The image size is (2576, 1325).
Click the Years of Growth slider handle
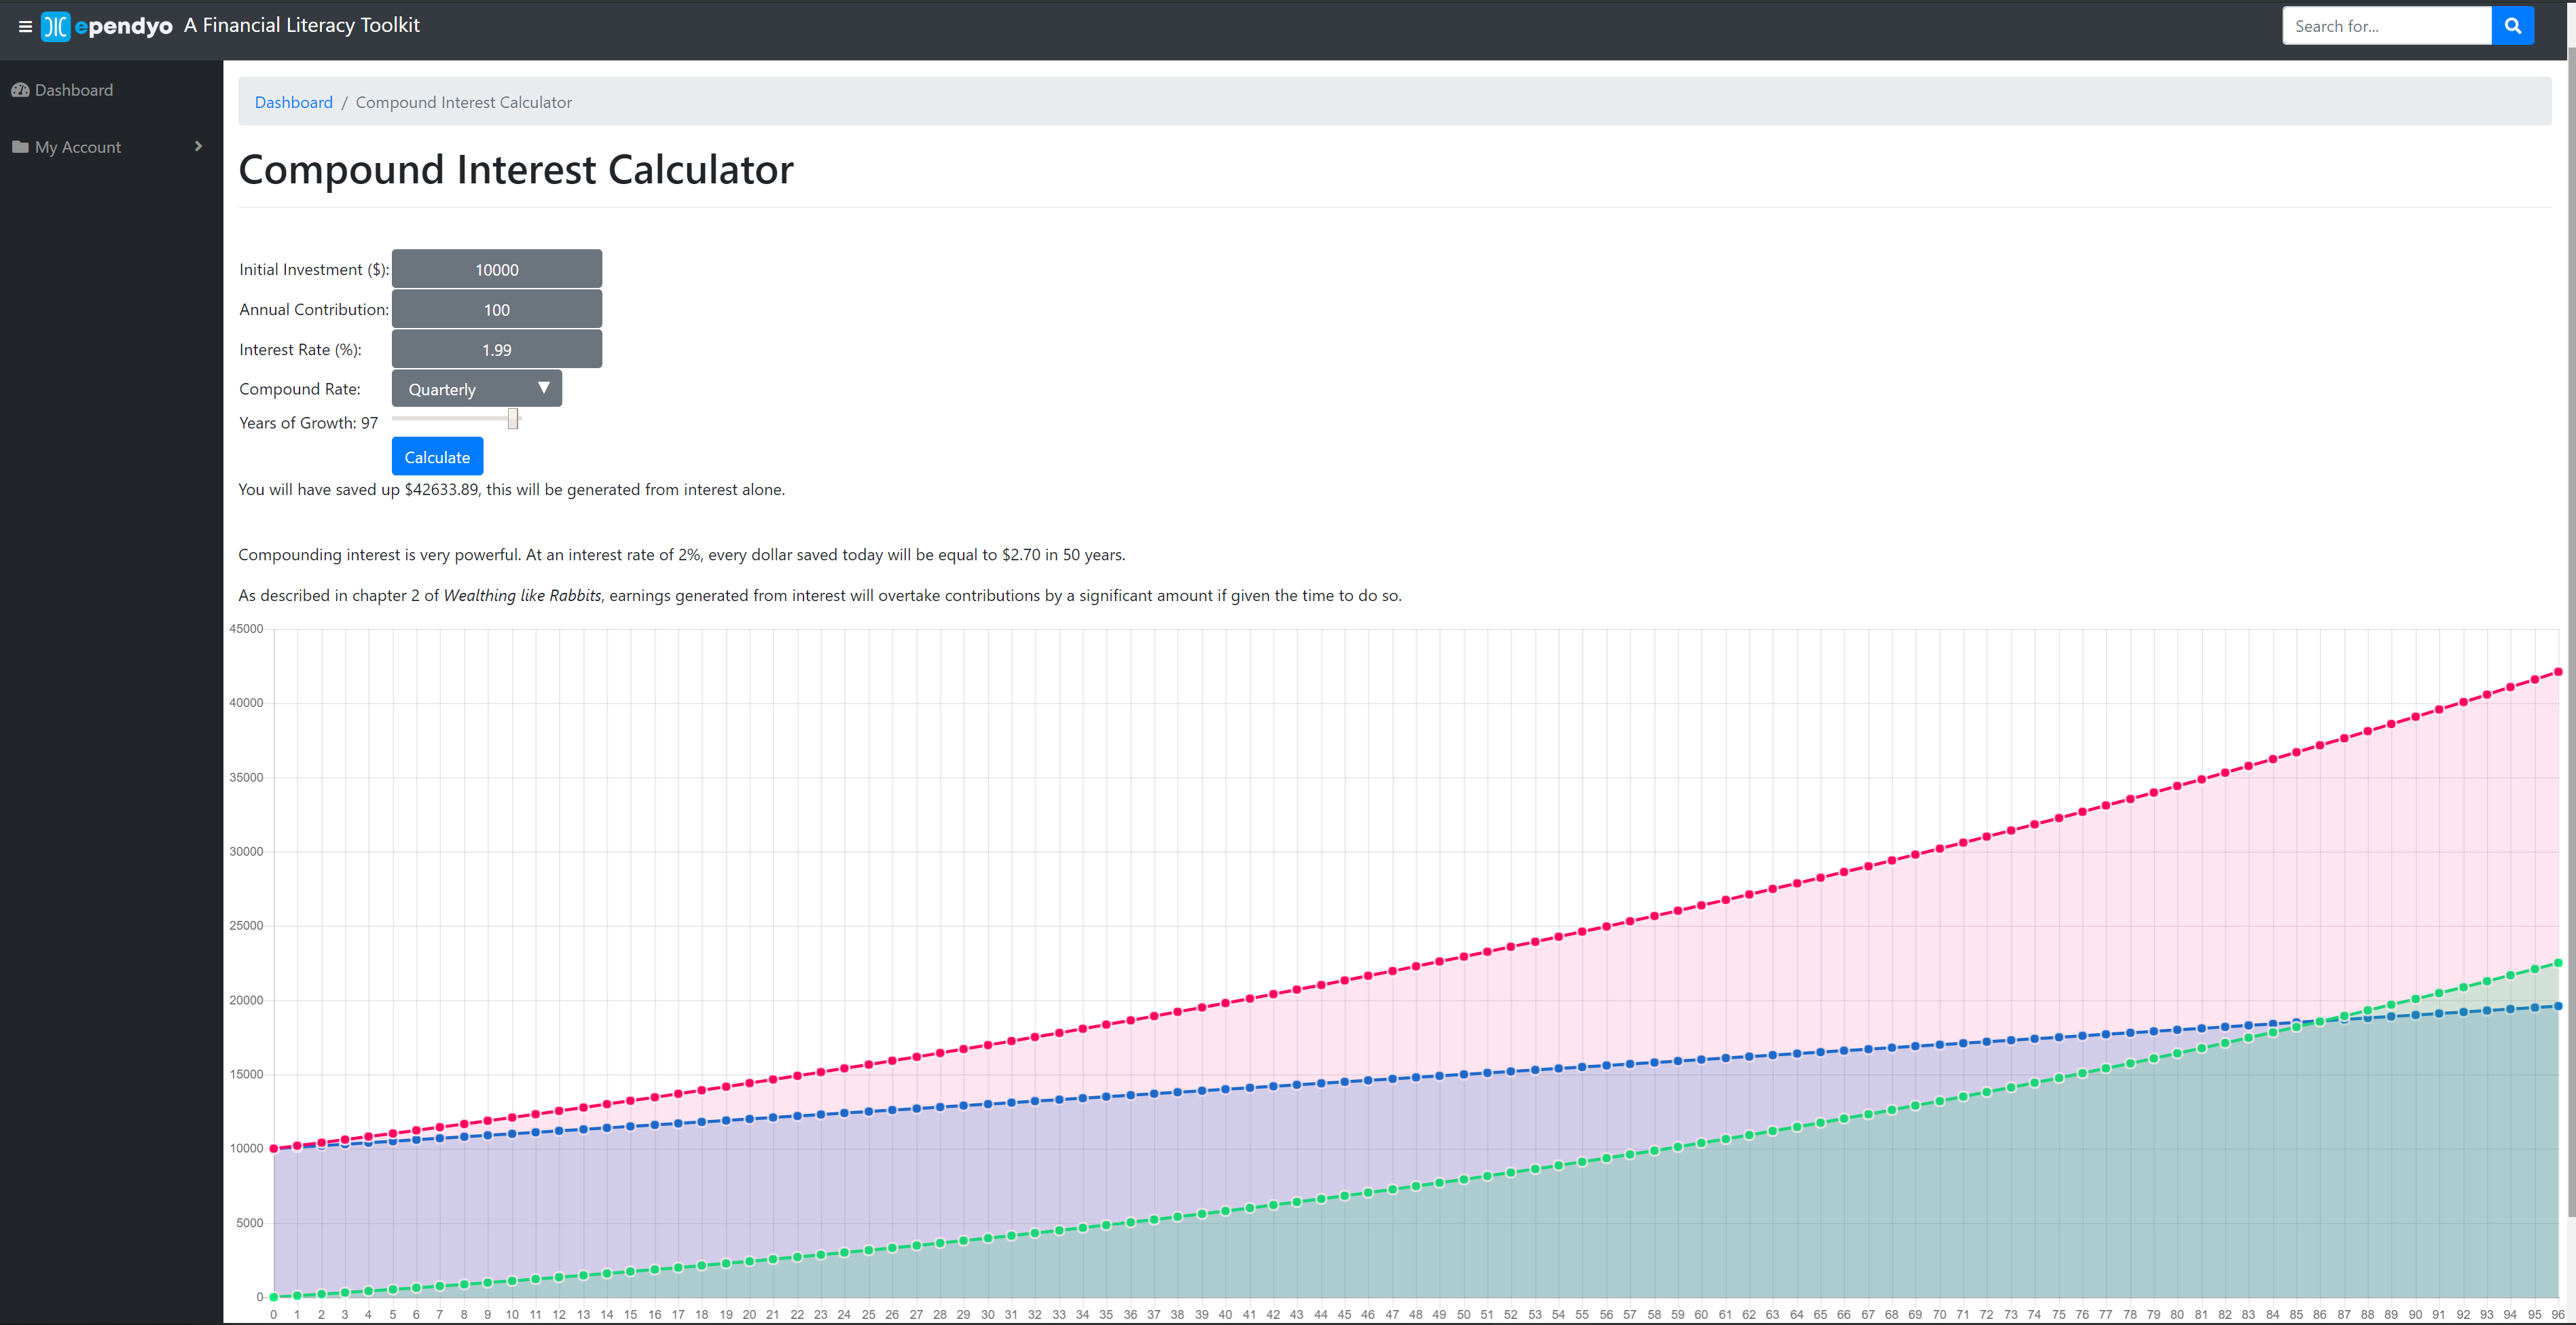(513, 419)
